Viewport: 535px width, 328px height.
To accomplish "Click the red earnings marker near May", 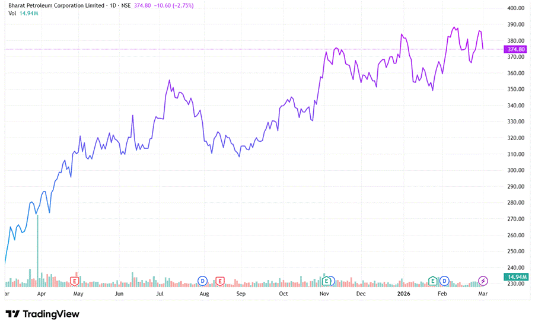I will click(75, 281).
